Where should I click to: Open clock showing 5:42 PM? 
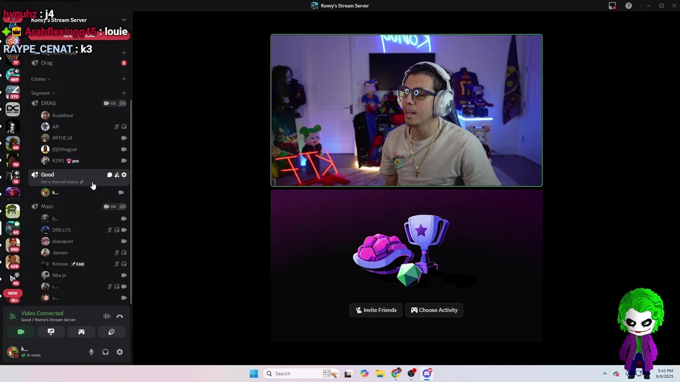click(x=665, y=374)
